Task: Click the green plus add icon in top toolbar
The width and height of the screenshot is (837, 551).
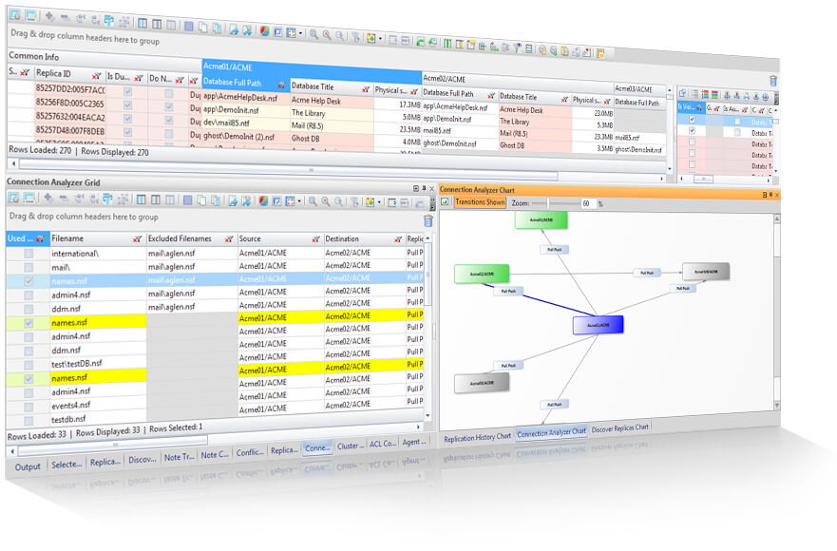Action: [371, 38]
